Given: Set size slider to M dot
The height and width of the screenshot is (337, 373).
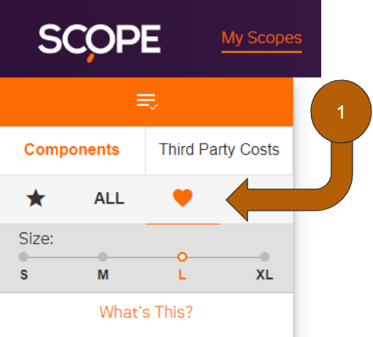Looking at the screenshot, I should (103, 257).
